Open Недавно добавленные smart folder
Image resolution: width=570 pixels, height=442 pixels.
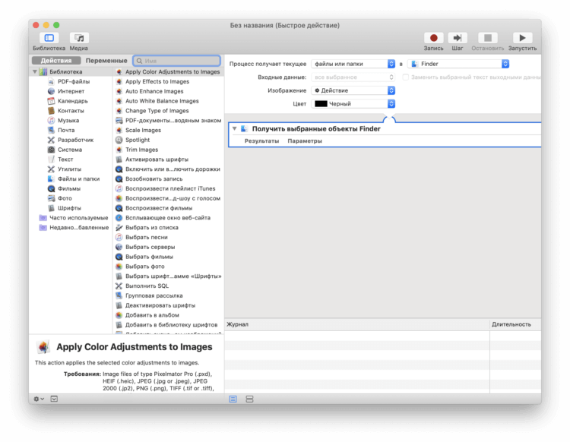(x=74, y=228)
